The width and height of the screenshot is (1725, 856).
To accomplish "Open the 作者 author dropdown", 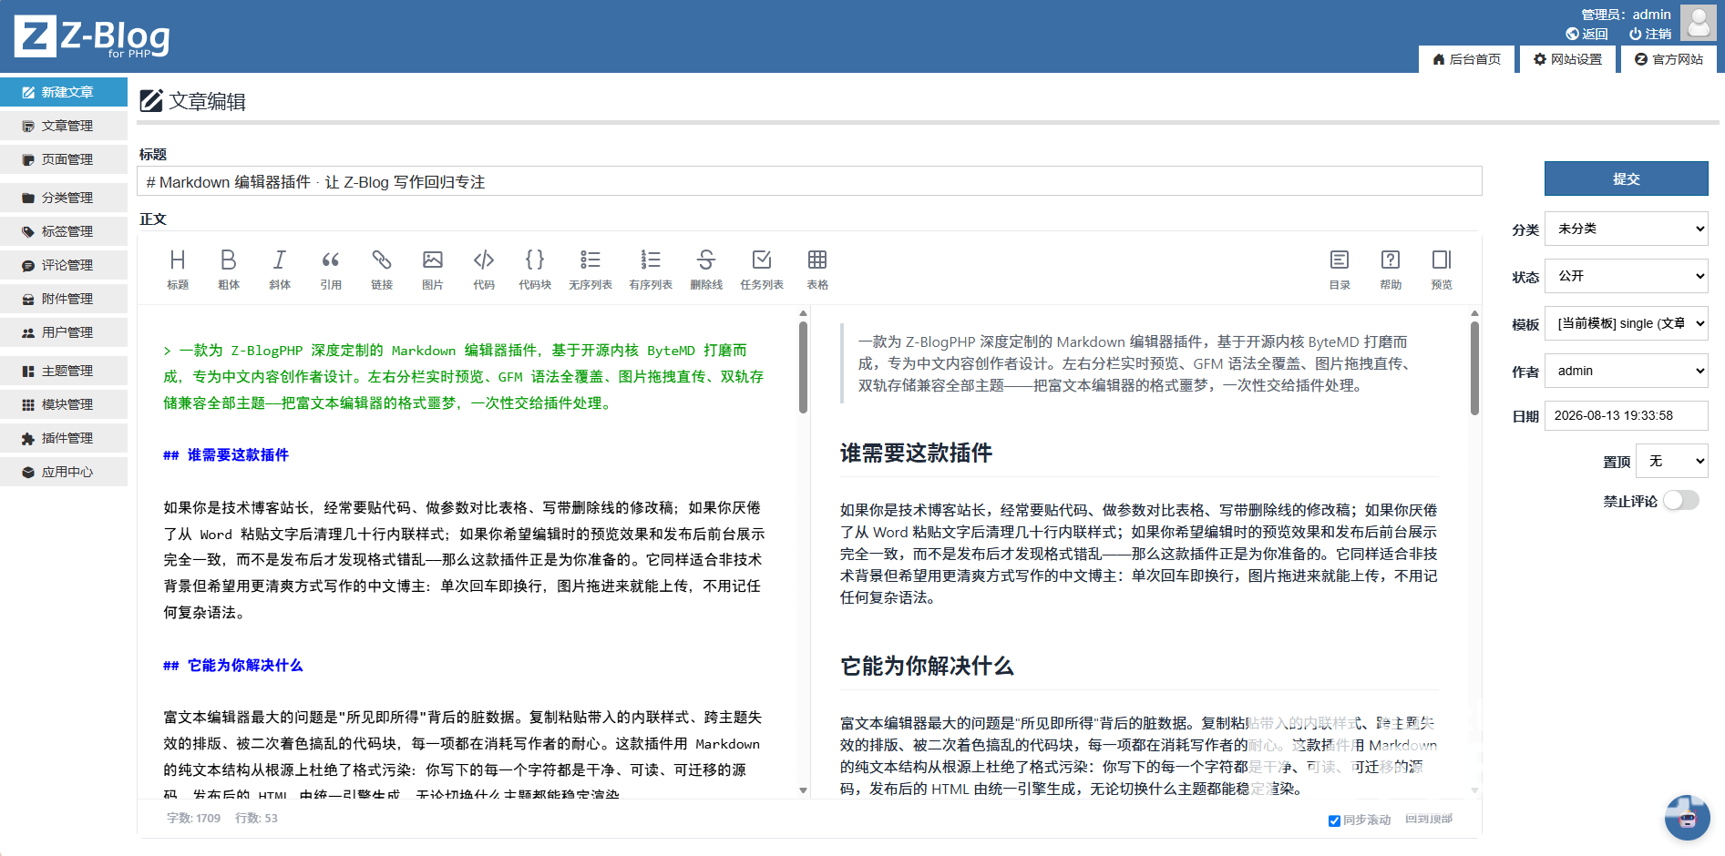I will (1627, 371).
